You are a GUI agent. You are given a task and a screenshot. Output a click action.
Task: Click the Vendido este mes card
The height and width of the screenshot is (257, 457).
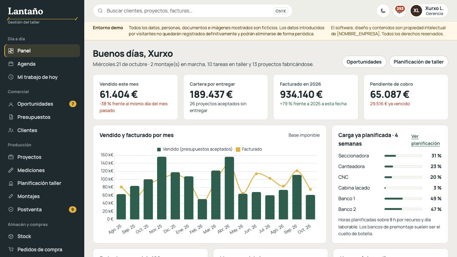click(135, 97)
